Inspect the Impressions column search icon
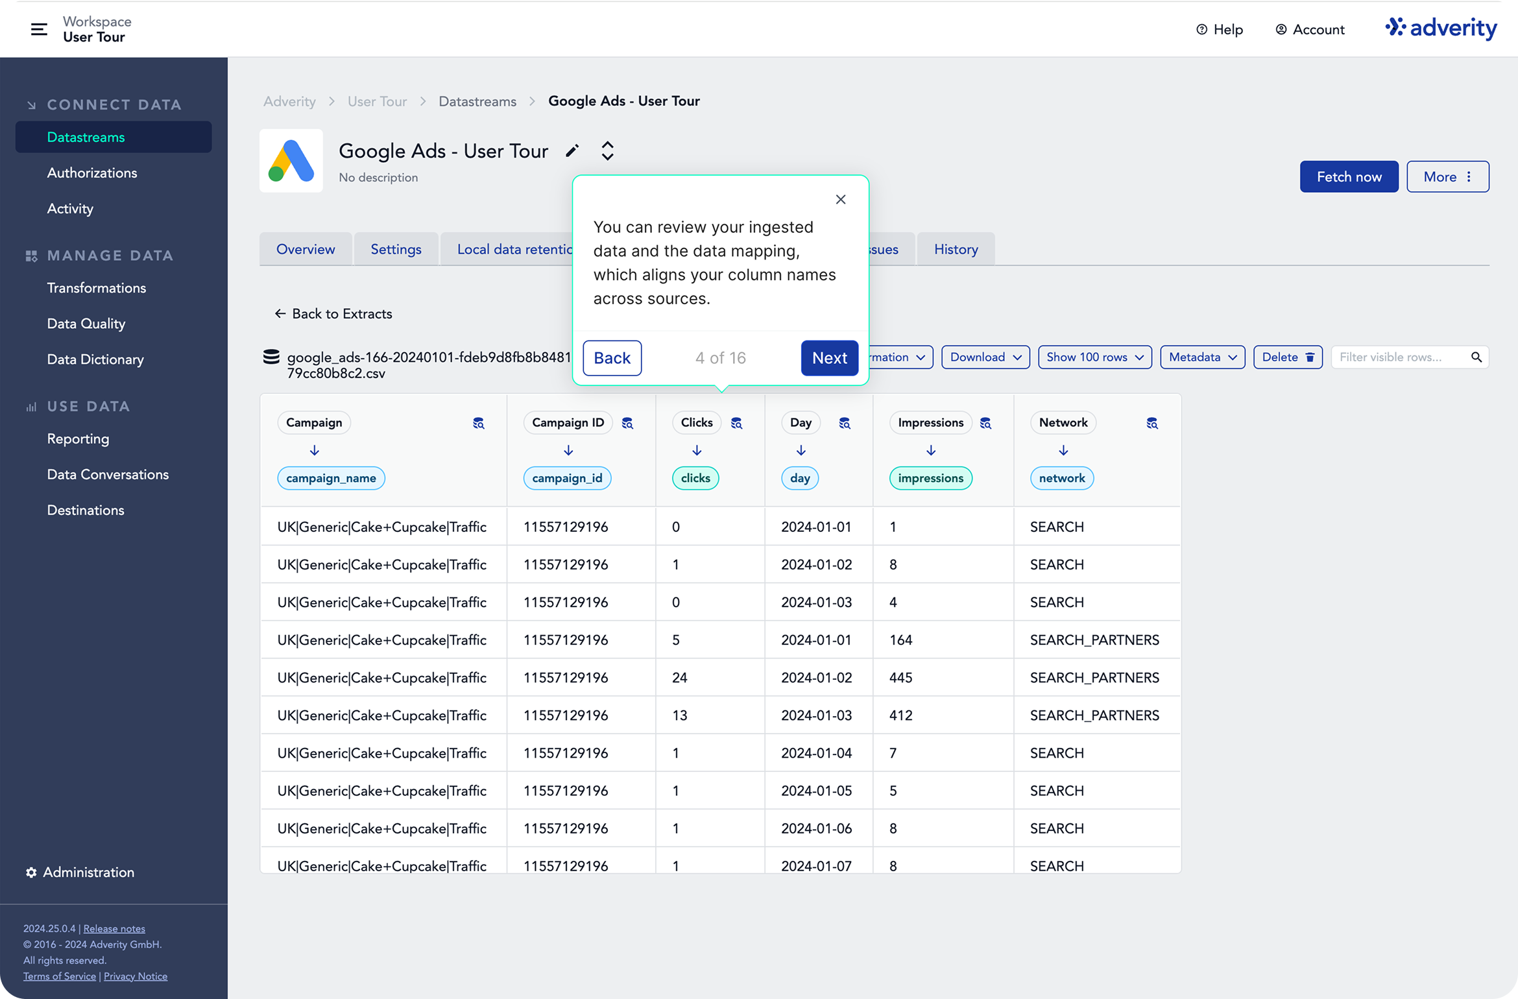Screen dimensions: 1518x999 click(x=985, y=423)
